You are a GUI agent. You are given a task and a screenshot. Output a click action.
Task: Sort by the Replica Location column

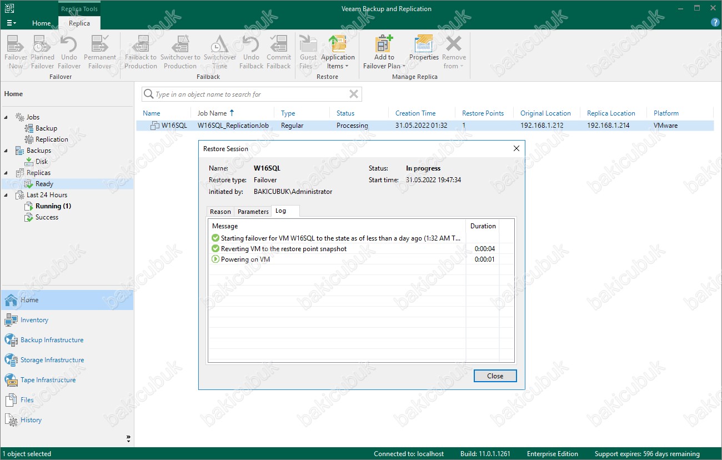click(611, 113)
